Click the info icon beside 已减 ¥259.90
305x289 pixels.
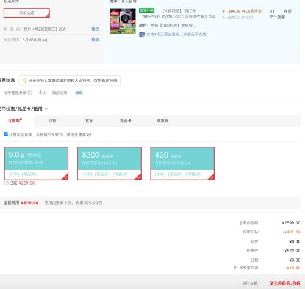(6, 183)
